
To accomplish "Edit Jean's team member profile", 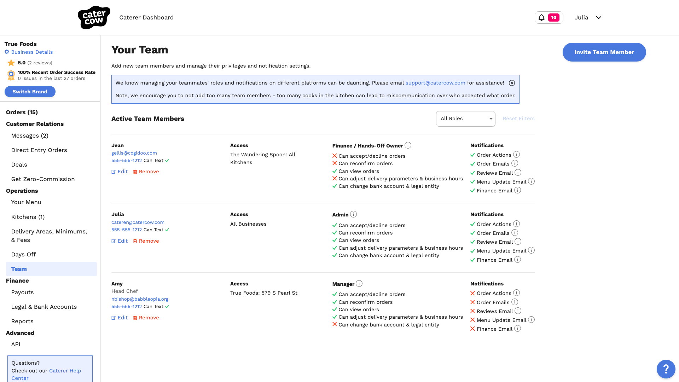I will tap(120, 172).
